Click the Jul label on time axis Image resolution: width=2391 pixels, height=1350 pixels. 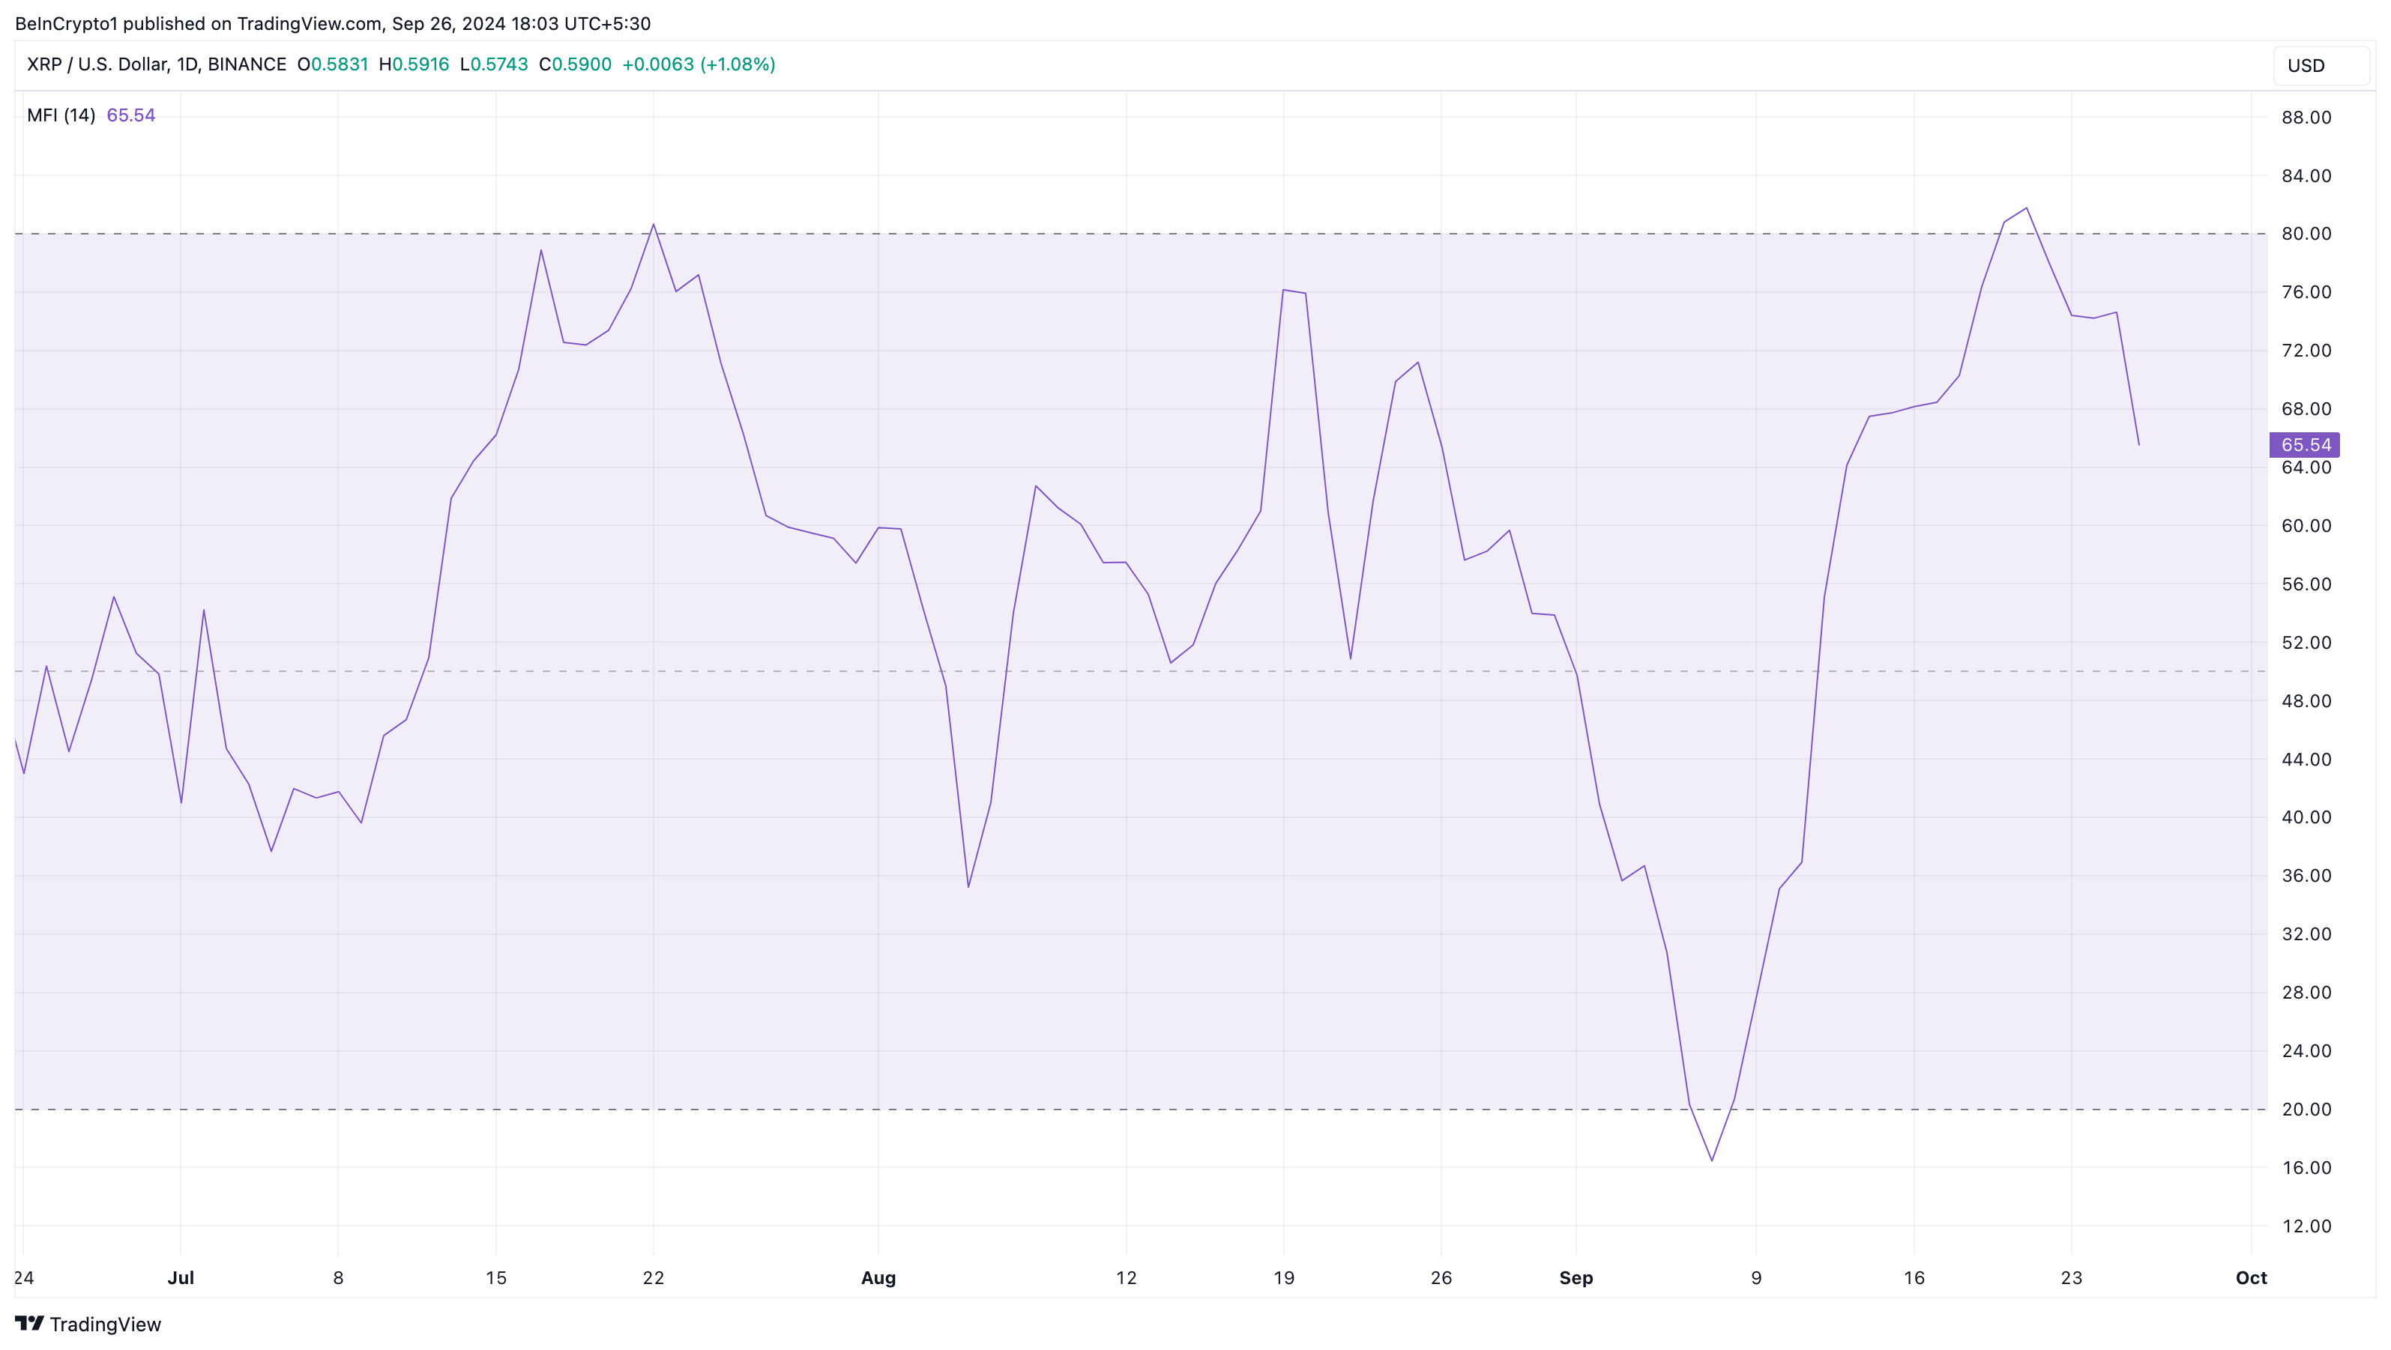coord(180,1277)
